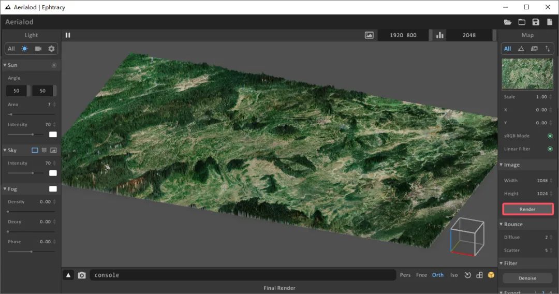Screen dimensions: 559x294
Task: Collapse the Bounce section
Action: [x=501, y=224]
